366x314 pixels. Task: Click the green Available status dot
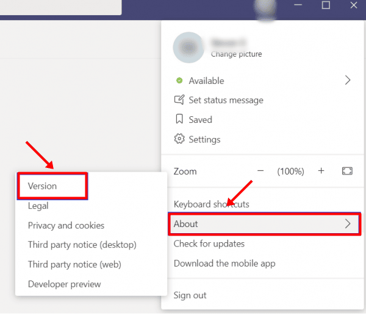(x=179, y=80)
